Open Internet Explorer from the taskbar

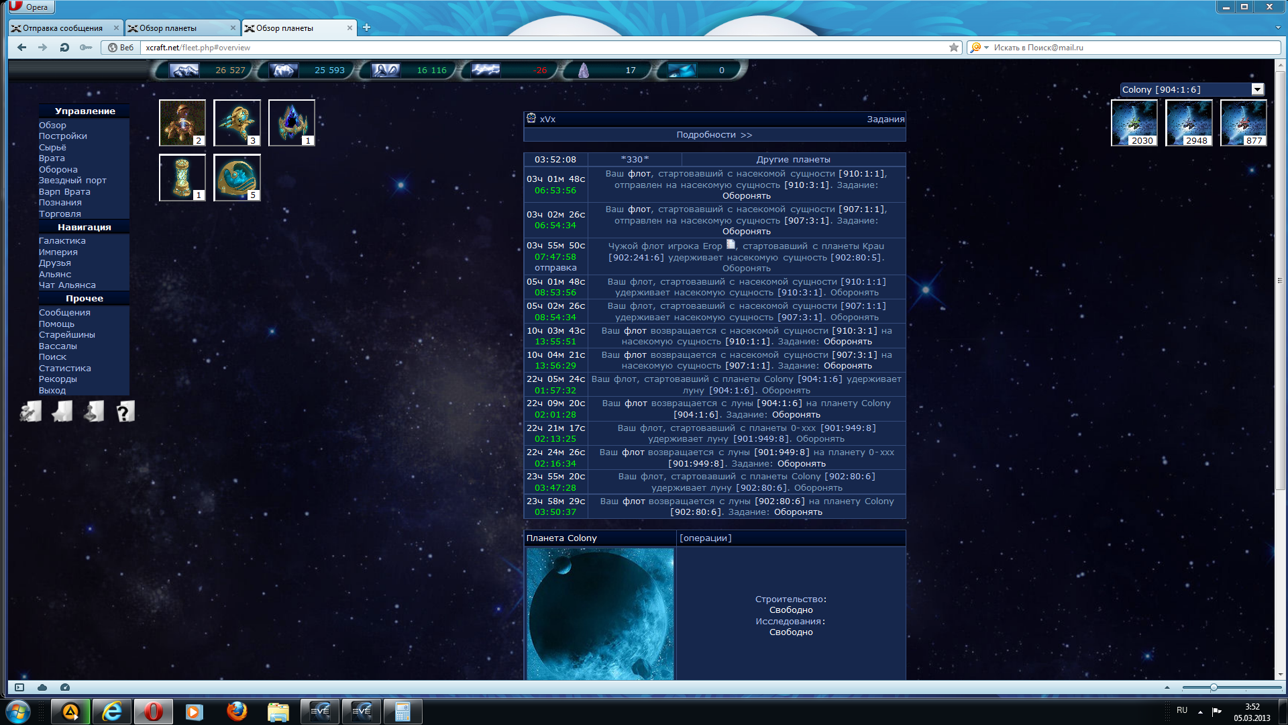[x=111, y=712]
